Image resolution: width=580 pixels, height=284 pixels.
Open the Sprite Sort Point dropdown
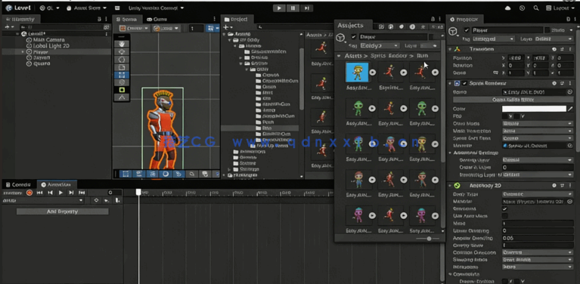click(538, 138)
